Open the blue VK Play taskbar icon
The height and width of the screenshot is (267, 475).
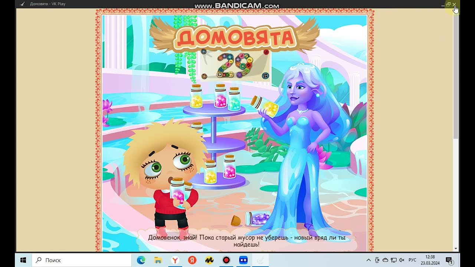(x=243, y=260)
